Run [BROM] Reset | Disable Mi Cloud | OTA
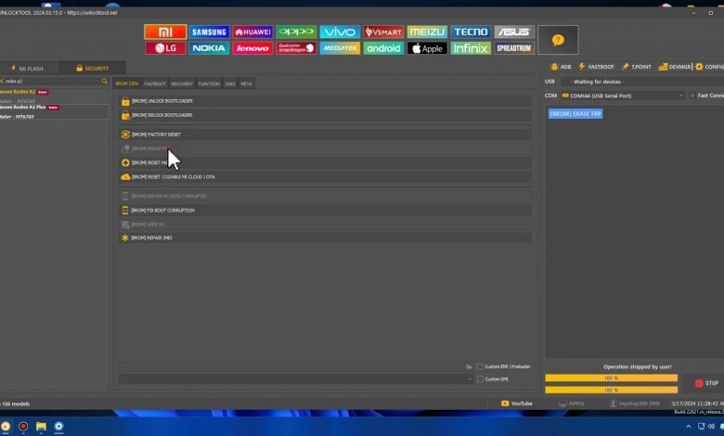This screenshot has width=724, height=436. click(x=325, y=177)
